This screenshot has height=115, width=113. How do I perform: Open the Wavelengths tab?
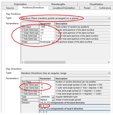pos(58,4)
